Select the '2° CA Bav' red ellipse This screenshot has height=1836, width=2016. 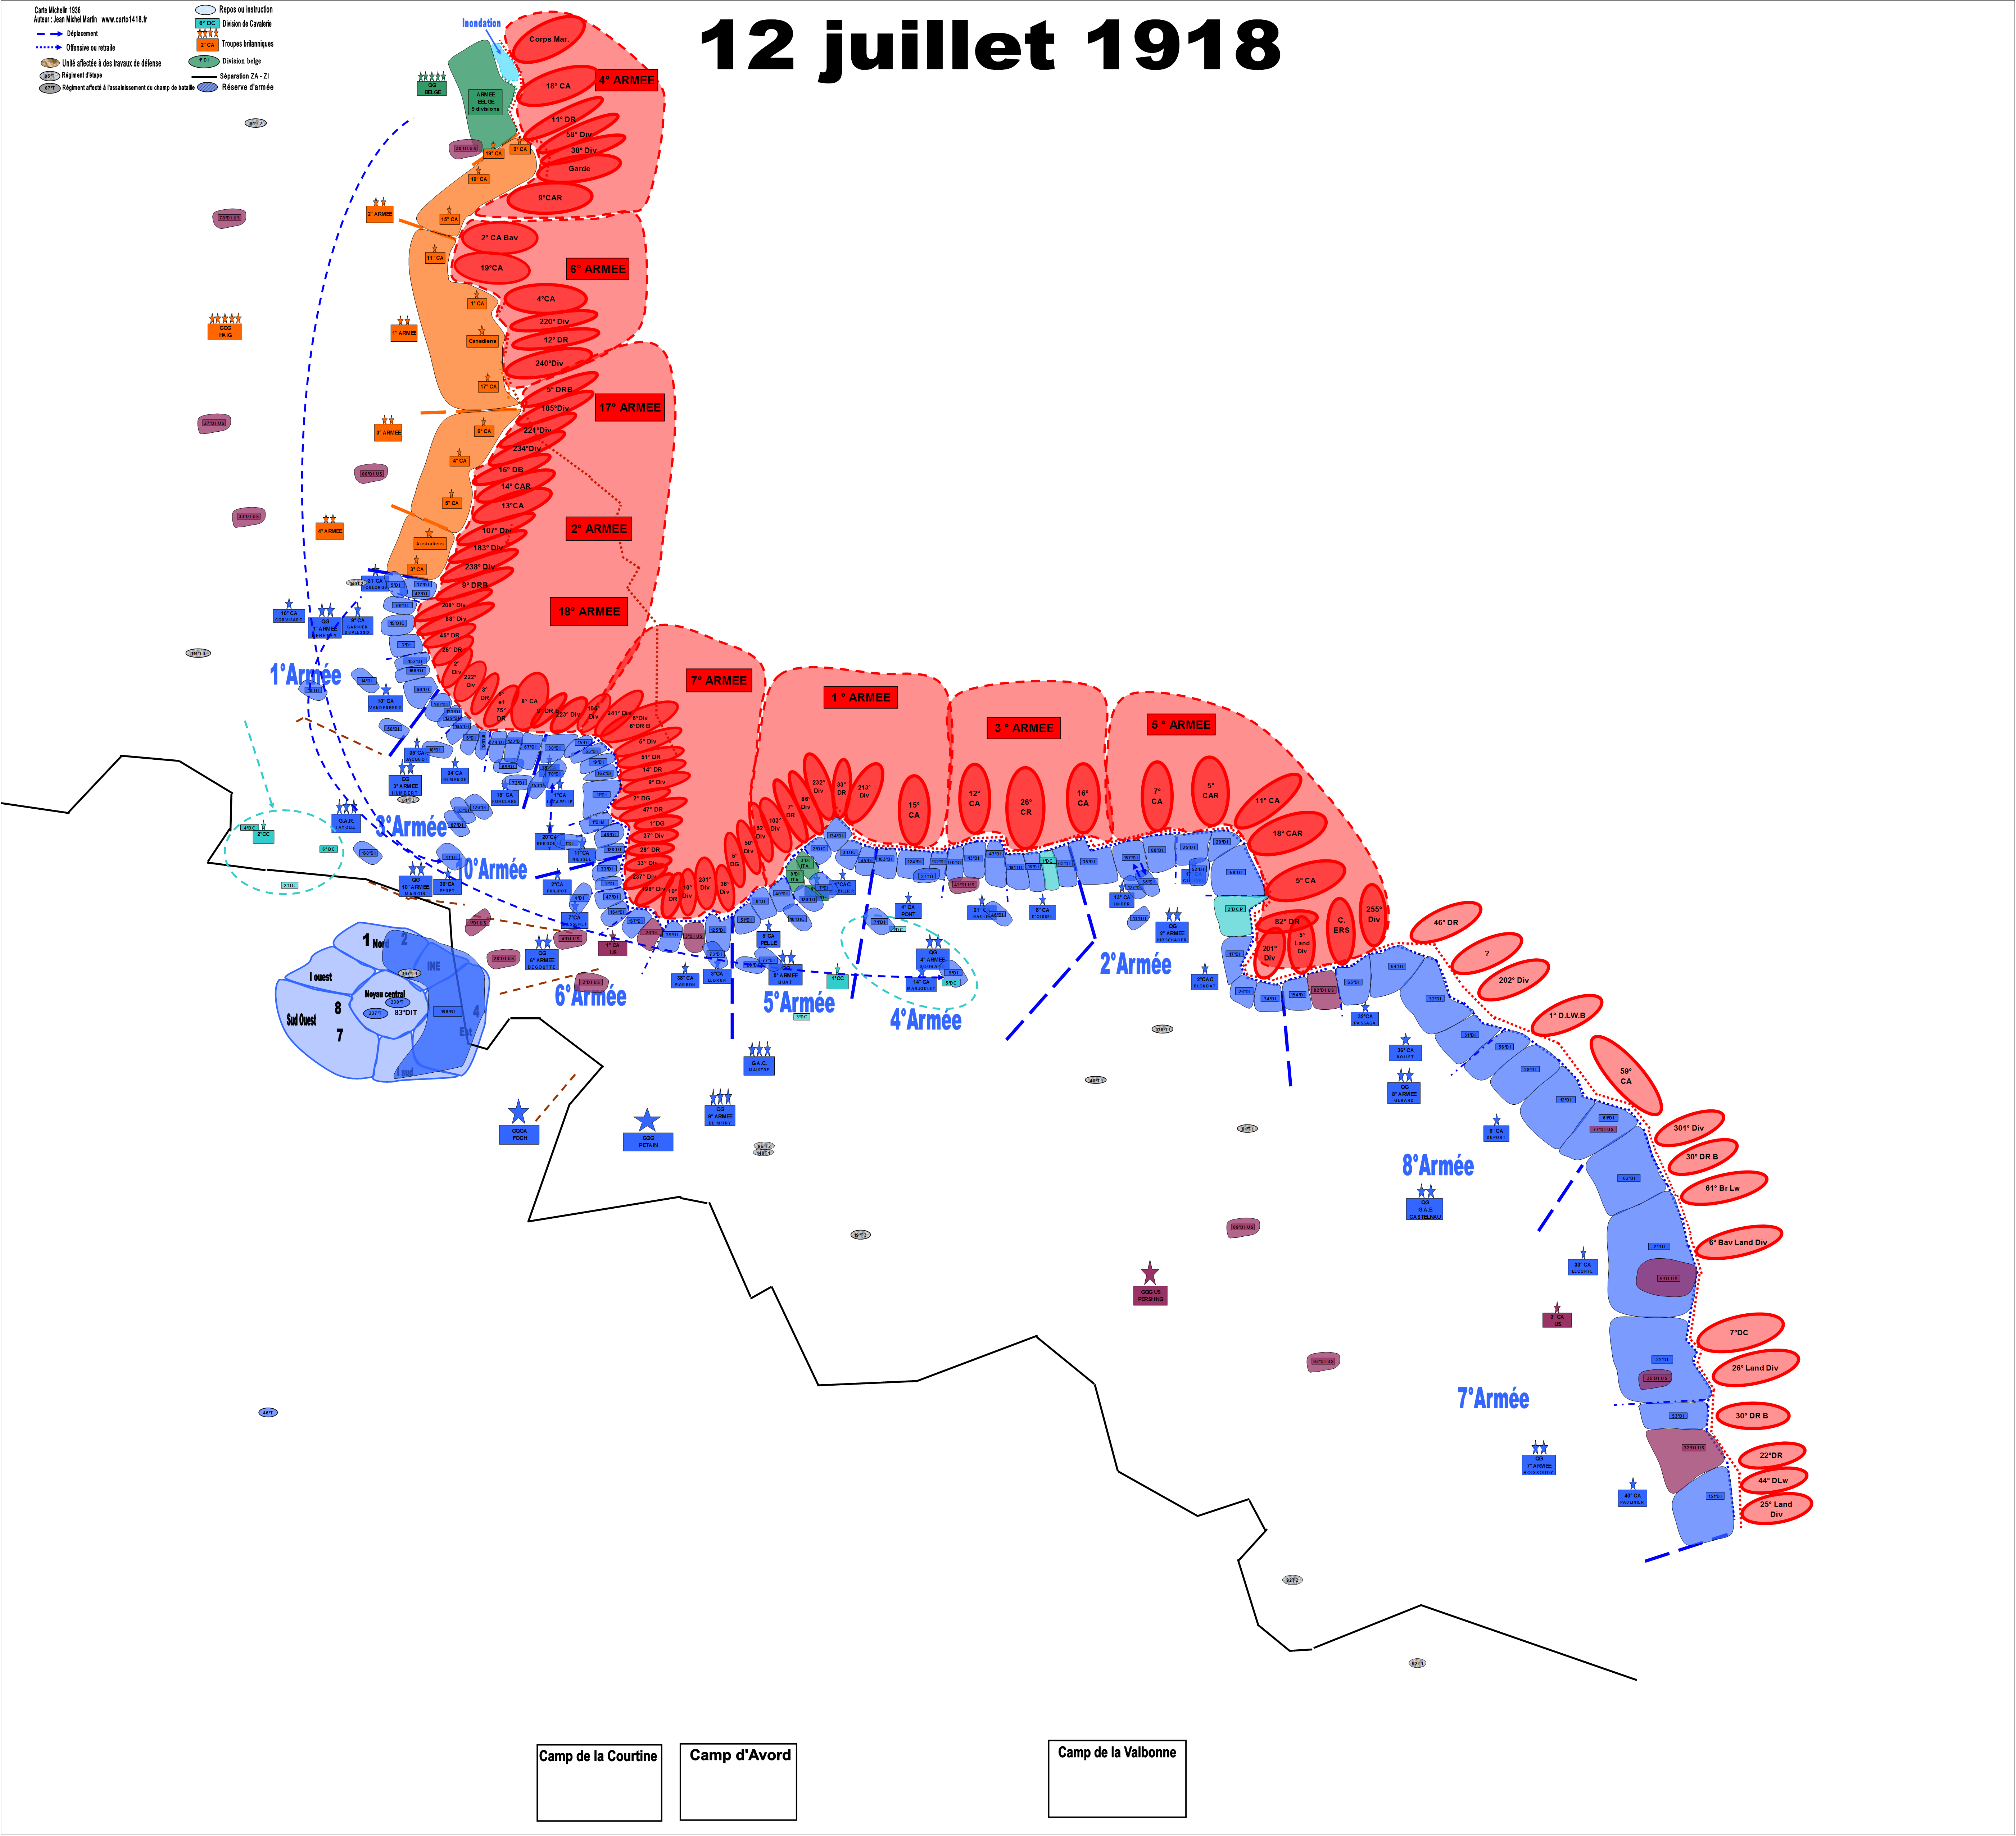499,238
